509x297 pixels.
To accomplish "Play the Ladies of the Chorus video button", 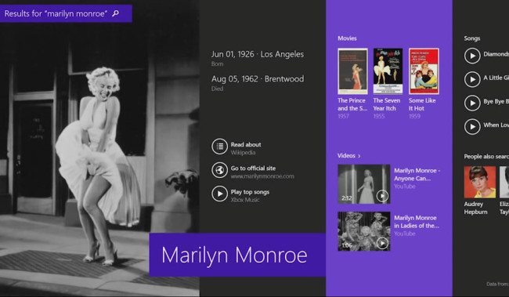I will coord(382,243).
